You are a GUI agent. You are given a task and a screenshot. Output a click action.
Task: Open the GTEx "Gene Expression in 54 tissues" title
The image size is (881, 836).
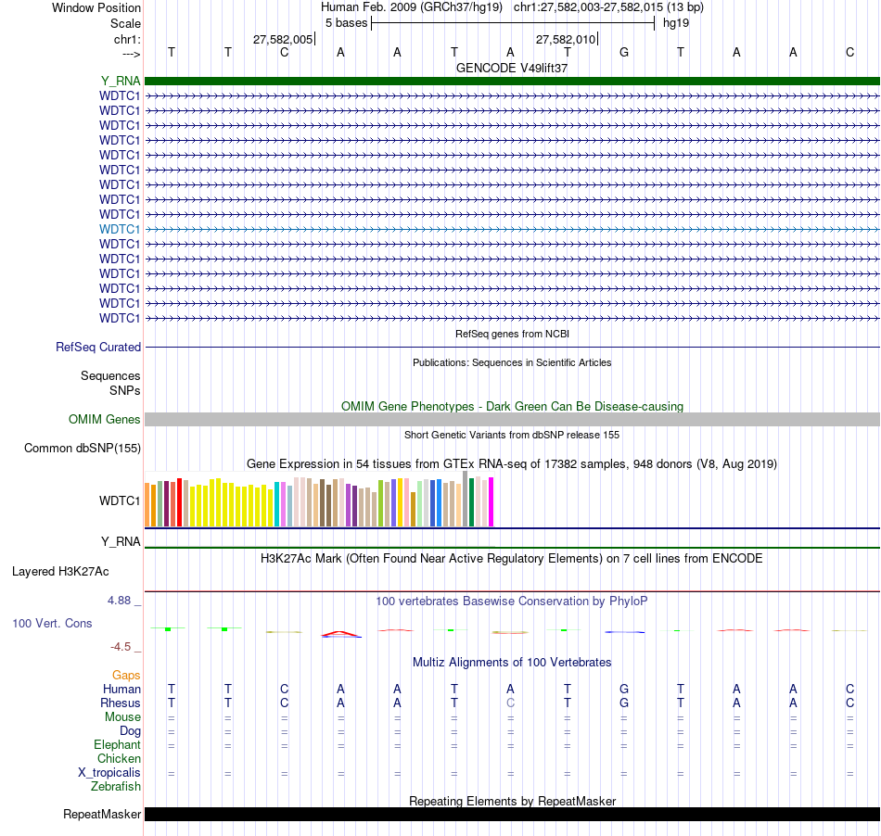tap(512, 463)
